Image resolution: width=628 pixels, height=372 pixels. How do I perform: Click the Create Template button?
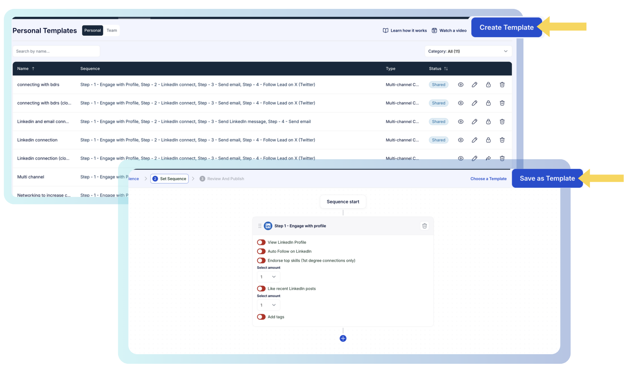tap(506, 27)
